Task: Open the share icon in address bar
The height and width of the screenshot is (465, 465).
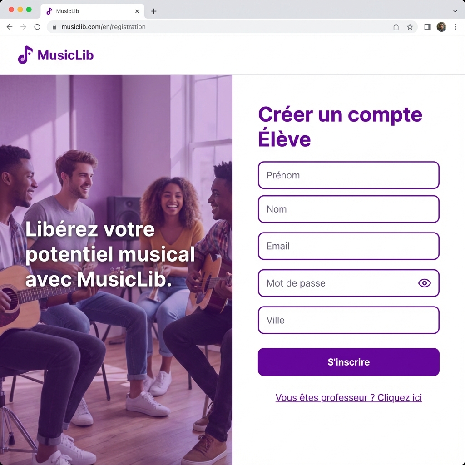Action: click(396, 27)
